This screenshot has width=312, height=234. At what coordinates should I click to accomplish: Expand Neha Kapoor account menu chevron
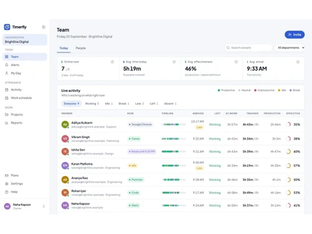[44, 207]
